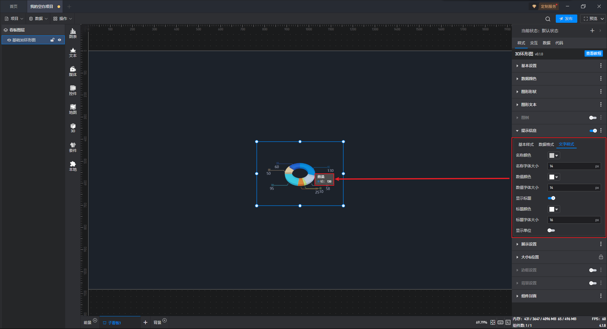Open more options for 组件封面
Viewport: 607px width, 329px height.
(x=601, y=296)
